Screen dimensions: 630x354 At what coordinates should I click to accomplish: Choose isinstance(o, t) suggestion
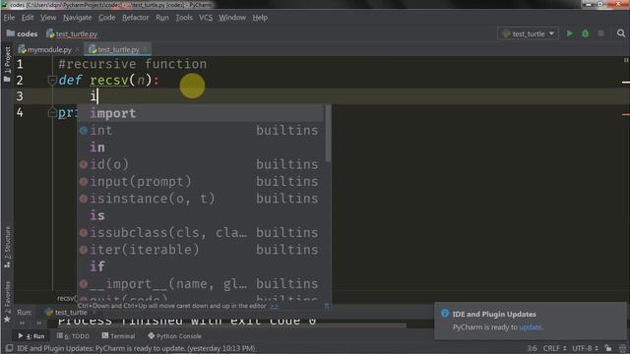coord(200,199)
